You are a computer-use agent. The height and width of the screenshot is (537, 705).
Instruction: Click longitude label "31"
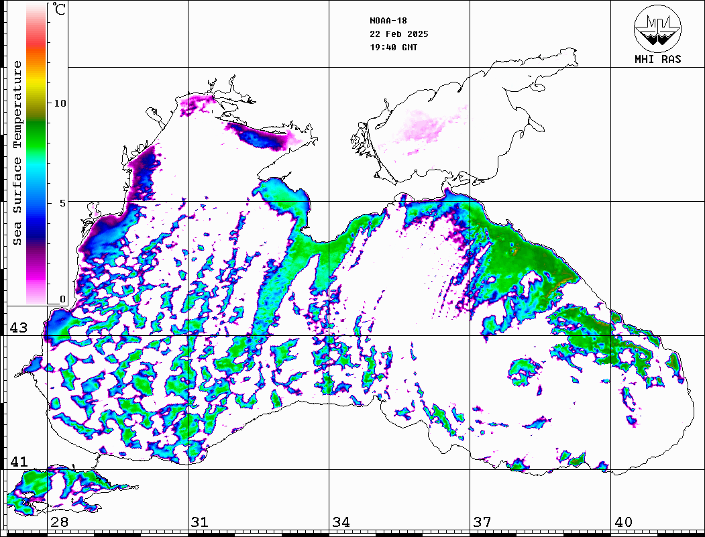click(200, 522)
